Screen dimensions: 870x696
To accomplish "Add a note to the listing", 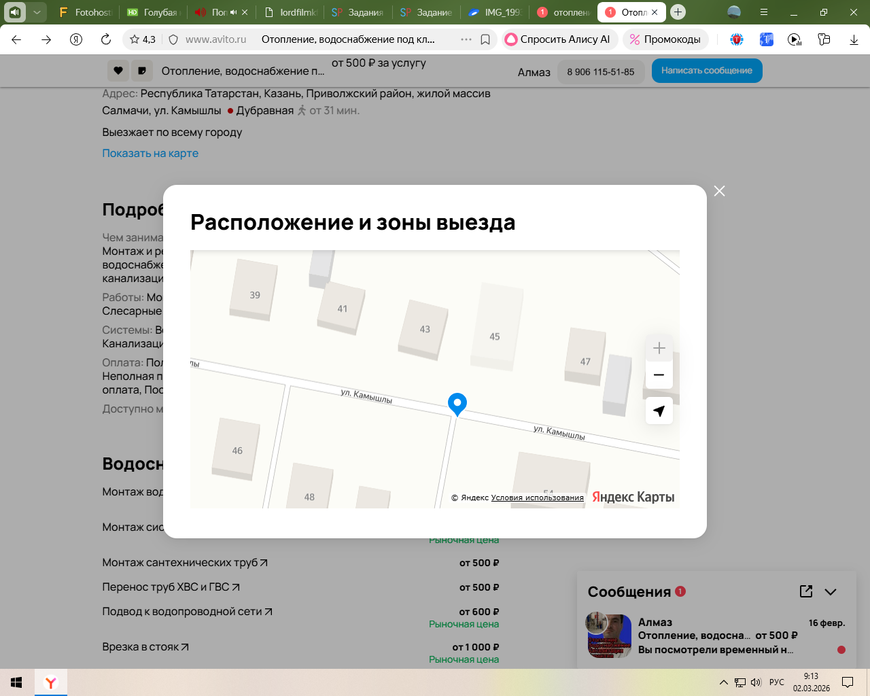I will pyautogui.click(x=141, y=71).
